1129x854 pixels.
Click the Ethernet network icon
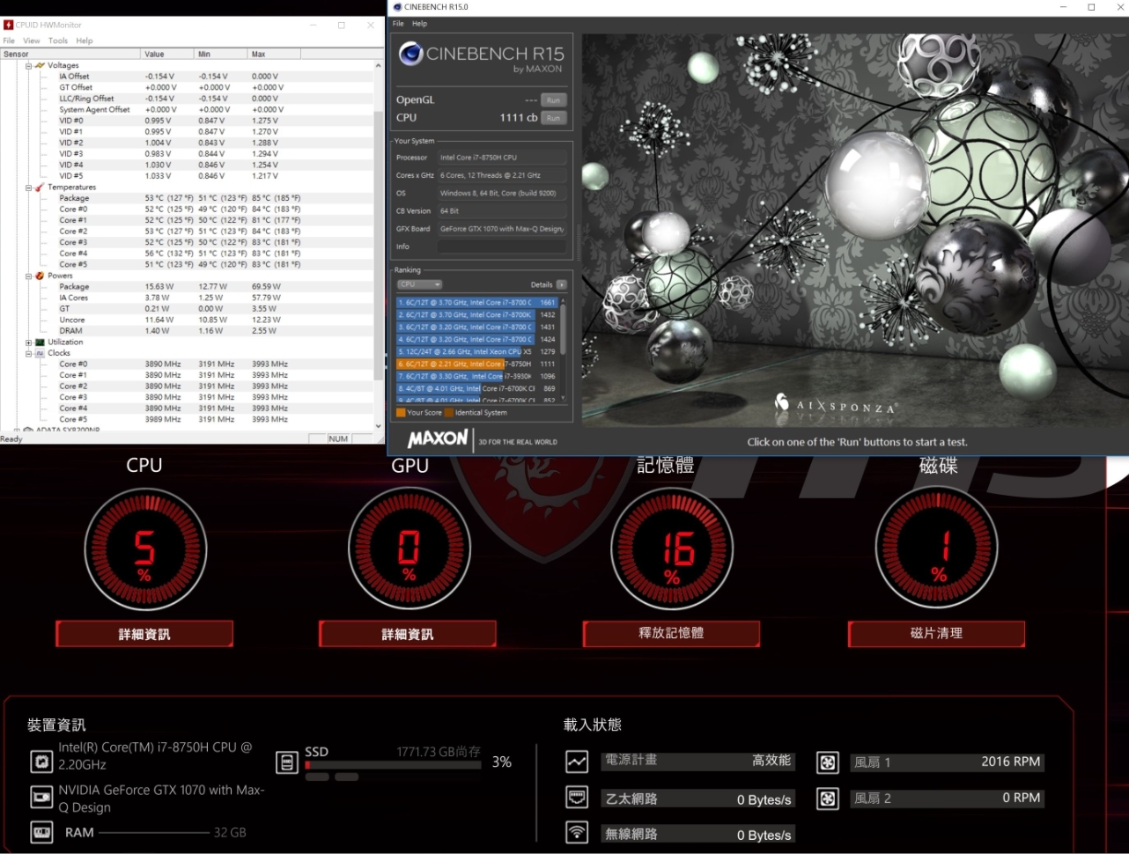(x=577, y=799)
